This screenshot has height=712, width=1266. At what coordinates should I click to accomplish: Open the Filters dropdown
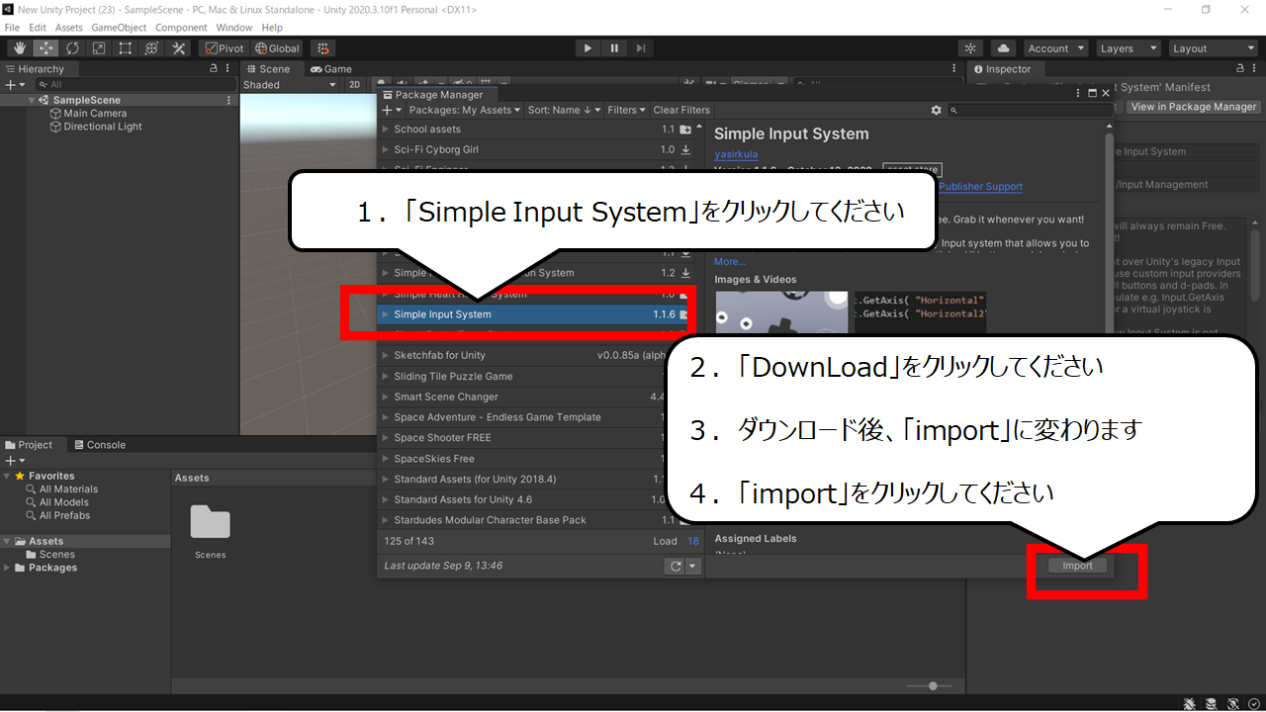(627, 110)
